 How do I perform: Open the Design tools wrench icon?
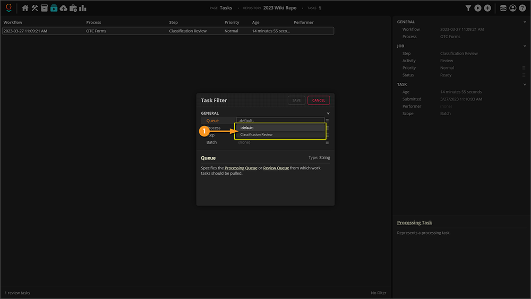click(x=35, y=8)
